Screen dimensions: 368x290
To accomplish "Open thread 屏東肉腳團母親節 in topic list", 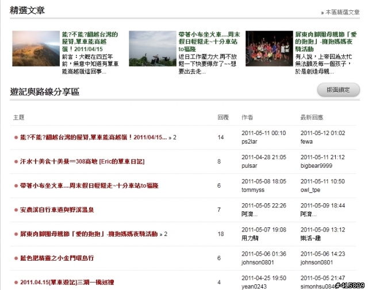I will [x=89, y=234].
